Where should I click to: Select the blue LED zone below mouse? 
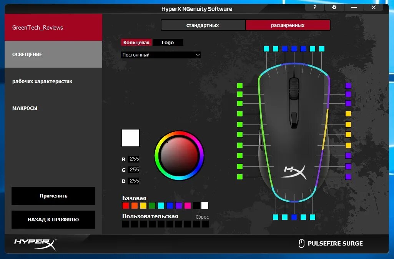294,217
